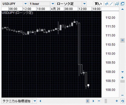Select the USD/JPY symbol field

coord(12,4)
